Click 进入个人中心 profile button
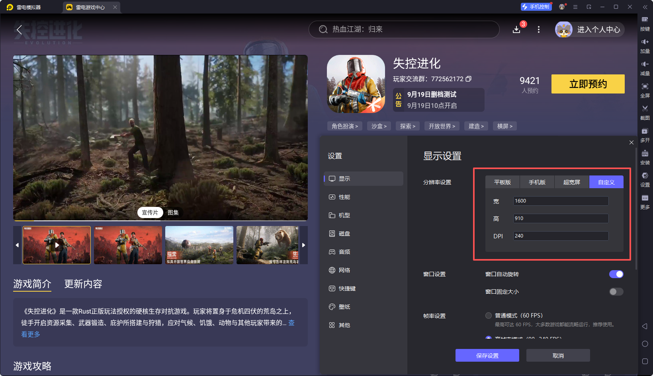The width and height of the screenshot is (653, 376). 590,29
